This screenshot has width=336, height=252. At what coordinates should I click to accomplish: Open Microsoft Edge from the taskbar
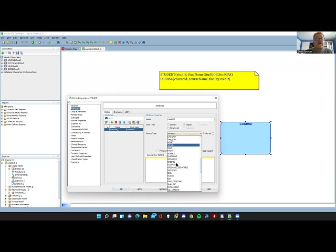point(138,216)
